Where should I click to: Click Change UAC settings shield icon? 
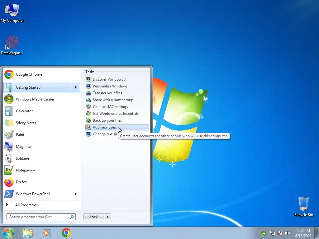click(x=88, y=107)
